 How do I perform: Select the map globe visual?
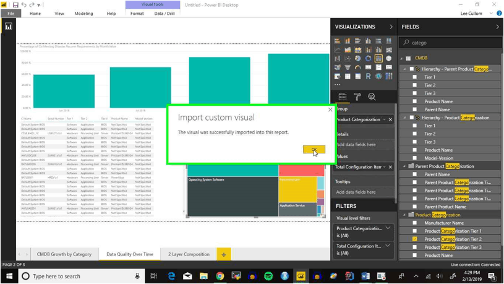tap(388, 59)
